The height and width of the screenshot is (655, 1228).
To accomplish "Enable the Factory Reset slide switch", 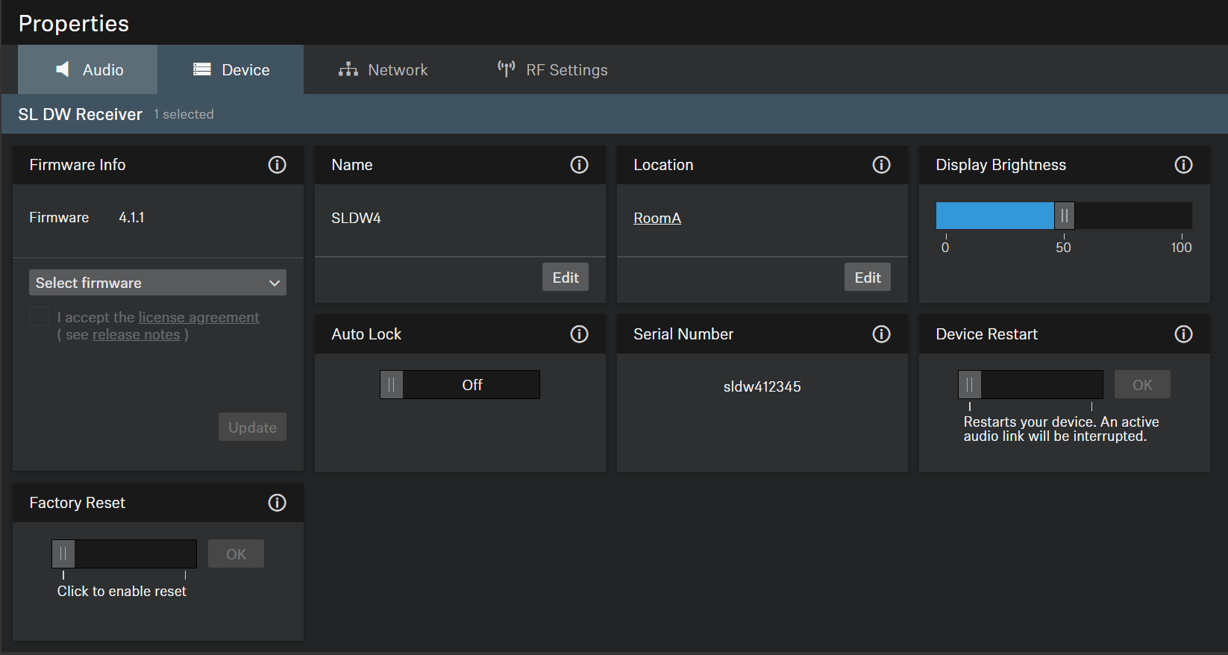I will 63,554.
